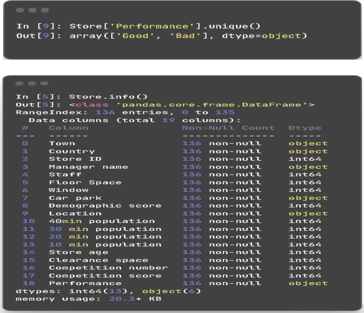Click the 40min population row
The width and height of the screenshot is (364, 313).
coord(102,221)
